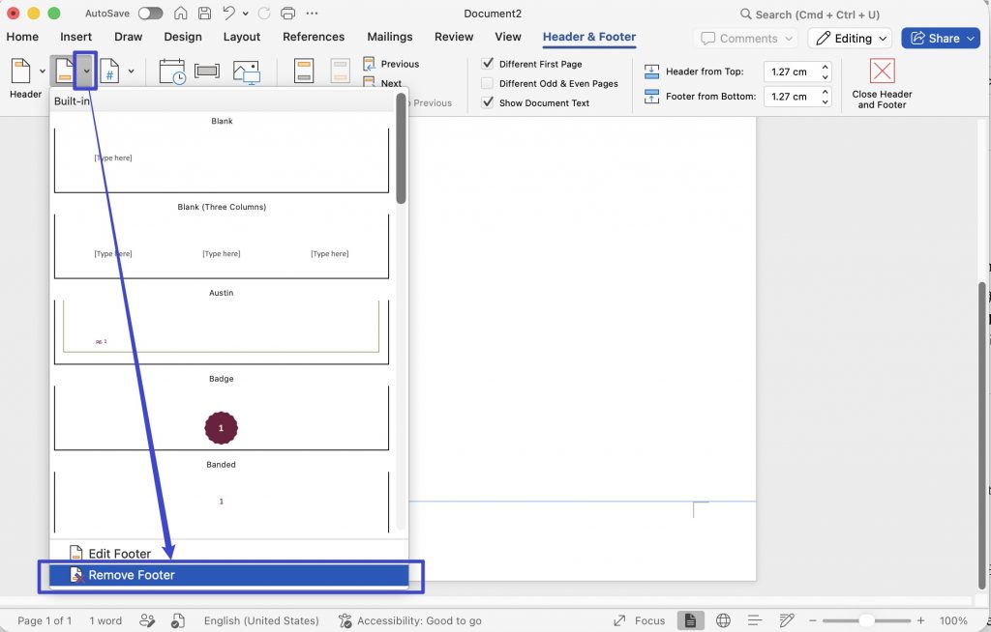
Task: Switch to the Design tab
Action: click(183, 37)
